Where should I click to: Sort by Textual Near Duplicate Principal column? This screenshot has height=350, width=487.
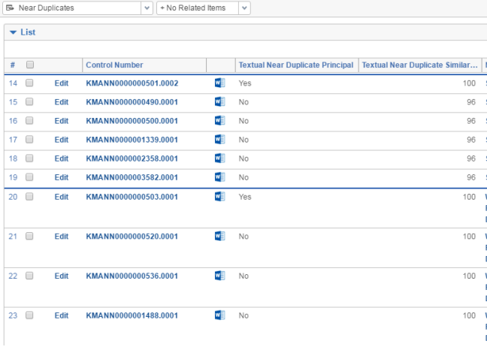tap(296, 65)
